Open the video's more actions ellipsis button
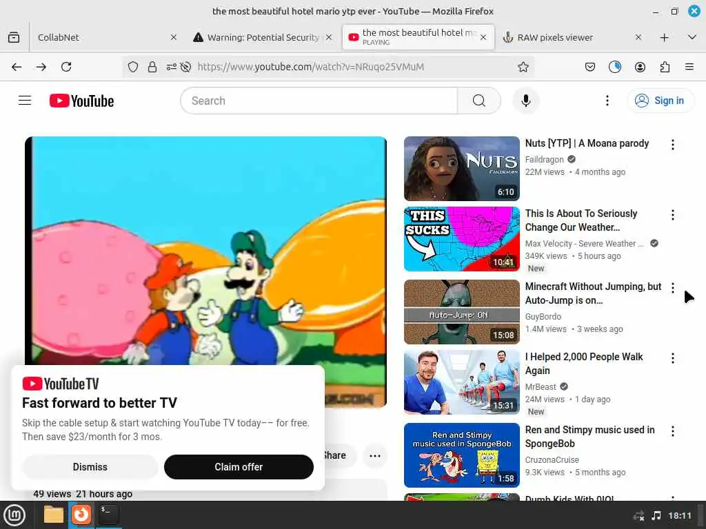The width and height of the screenshot is (706, 529). tap(374, 456)
